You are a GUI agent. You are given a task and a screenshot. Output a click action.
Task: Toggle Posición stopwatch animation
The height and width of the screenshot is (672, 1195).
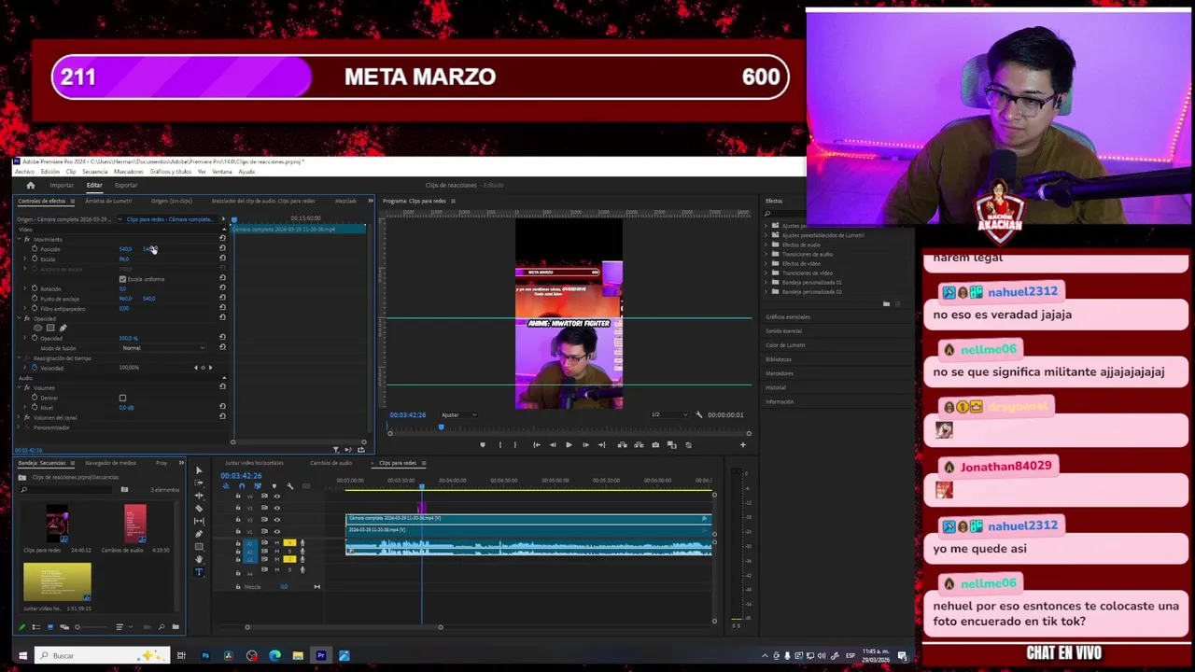coord(35,249)
